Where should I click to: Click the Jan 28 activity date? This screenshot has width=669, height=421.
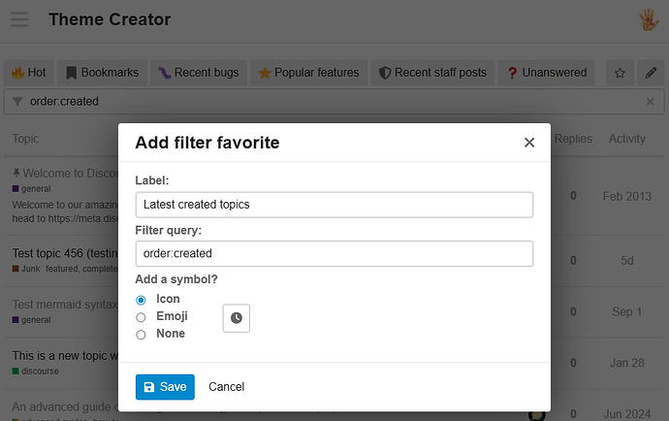click(x=626, y=363)
